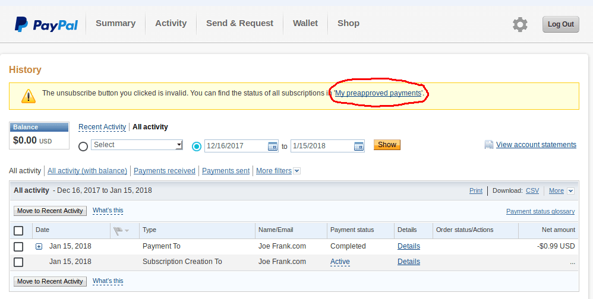This screenshot has height=299, width=593.
Task: Click the top What's this link
Action: 108,211
